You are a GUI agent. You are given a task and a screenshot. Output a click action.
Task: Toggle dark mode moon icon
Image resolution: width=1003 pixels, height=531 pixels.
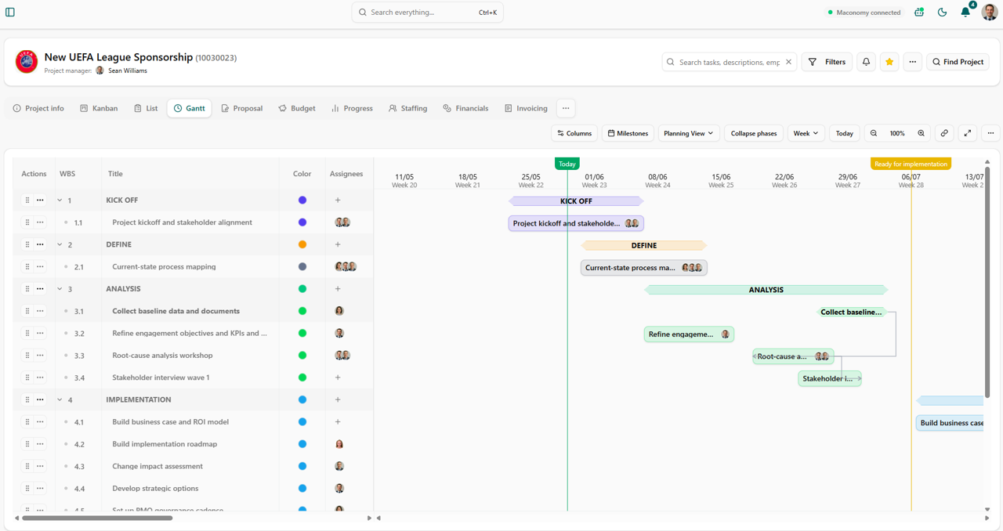(x=942, y=13)
